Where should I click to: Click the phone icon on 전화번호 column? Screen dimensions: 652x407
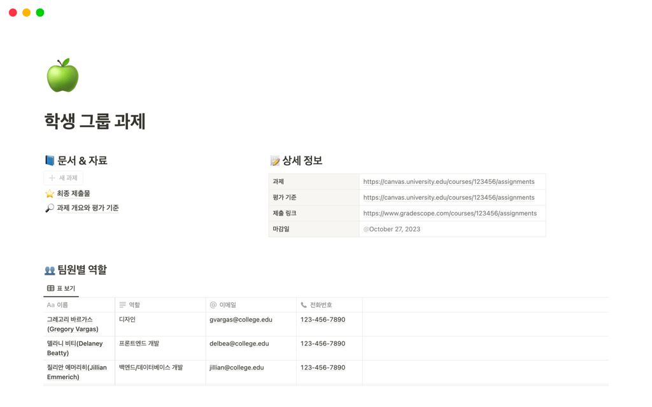click(304, 305)
